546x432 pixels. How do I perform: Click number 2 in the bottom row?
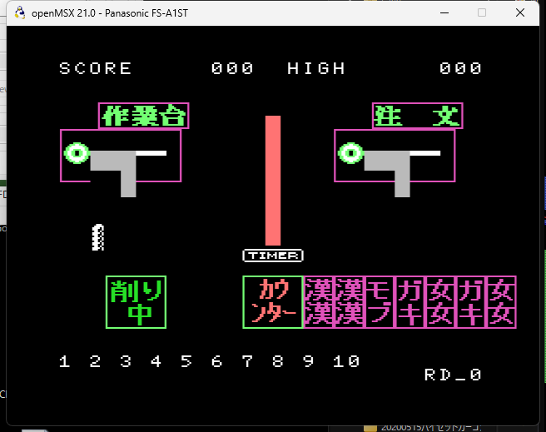pos(95,361)
